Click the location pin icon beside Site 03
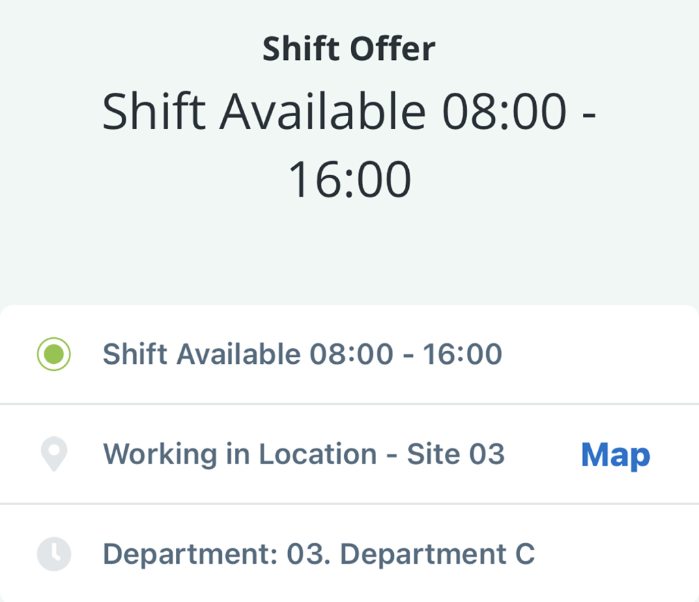This screenshot has width=699, height=602. click(x=53, y=454)
